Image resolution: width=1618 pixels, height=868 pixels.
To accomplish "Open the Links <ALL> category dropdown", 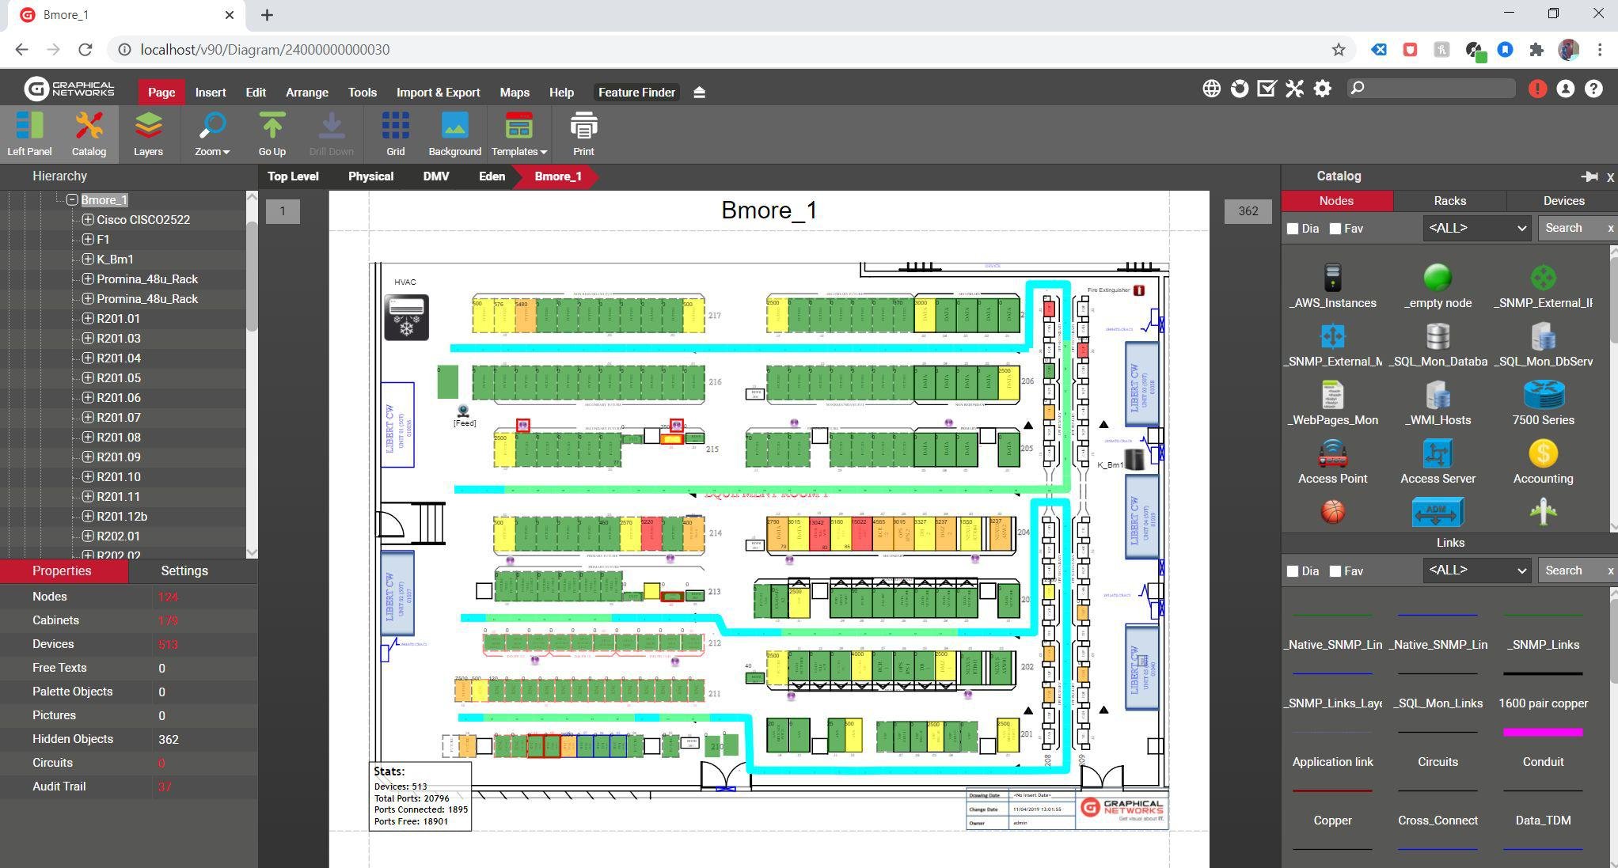I will [x=1476, y=570].
